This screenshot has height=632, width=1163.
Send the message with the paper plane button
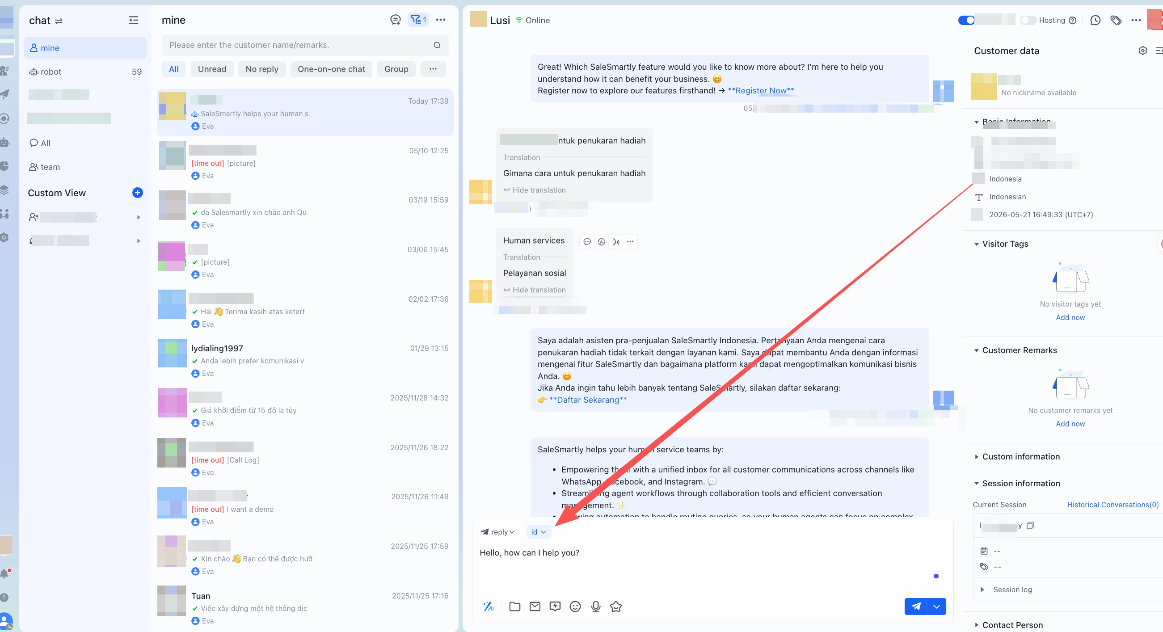pos(915,606)
